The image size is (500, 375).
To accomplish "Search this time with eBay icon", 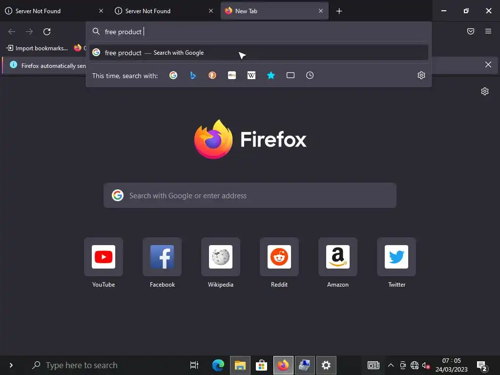I will (x=232, y=75).
